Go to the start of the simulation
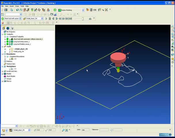The image size is (175, 138). click(67, 19)
